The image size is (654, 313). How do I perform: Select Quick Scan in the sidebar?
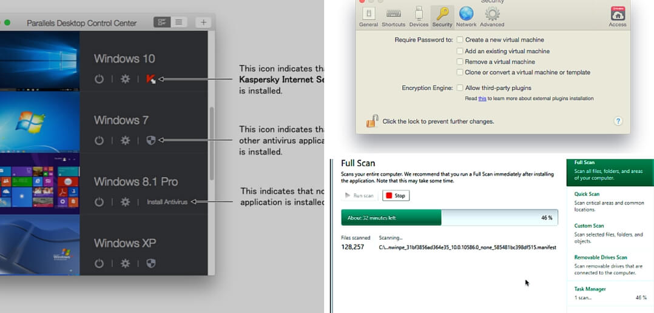tap(610, 202)
